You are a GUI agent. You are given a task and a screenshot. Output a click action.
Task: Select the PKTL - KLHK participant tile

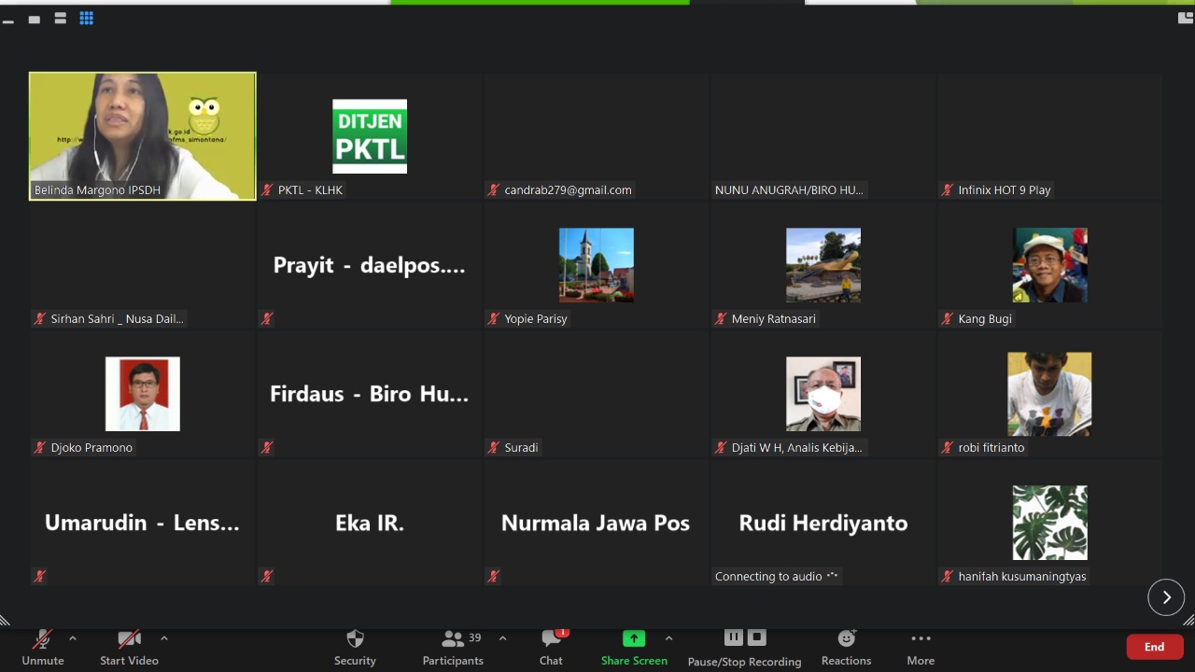coord(370,136)
